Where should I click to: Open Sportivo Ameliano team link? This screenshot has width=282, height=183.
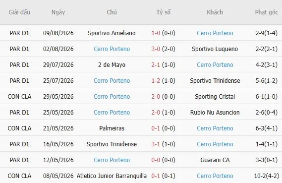click(x=112, y=33)
